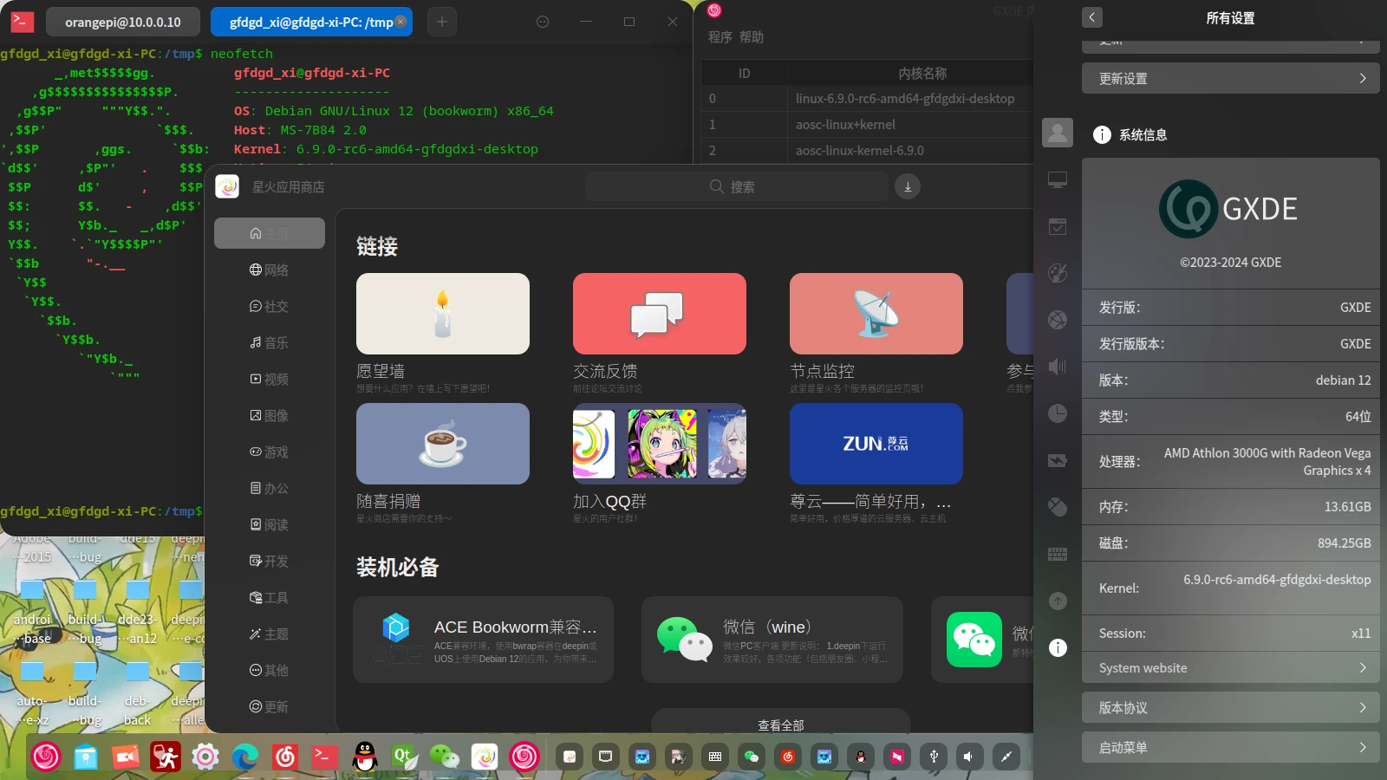Select 游戏 category in app store sidebar
This screenshot has height=780, width=1387.
[x=270, y=452]
